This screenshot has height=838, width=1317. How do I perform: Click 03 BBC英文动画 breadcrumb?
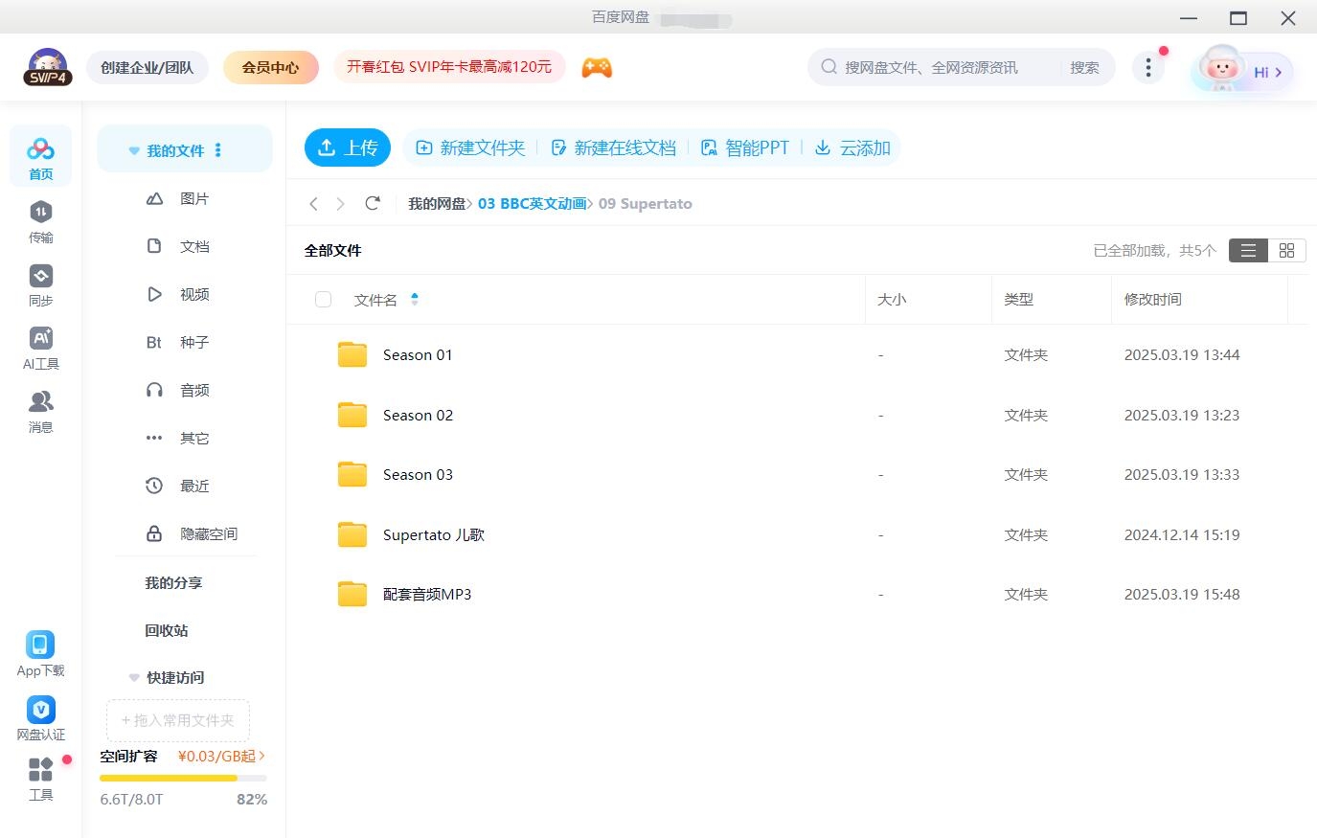pyautogui.click(x=533, y=203)
